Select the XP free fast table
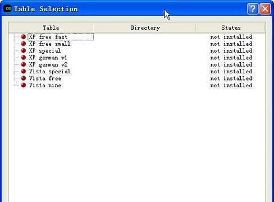274x202 pixels. click(48, 37)
